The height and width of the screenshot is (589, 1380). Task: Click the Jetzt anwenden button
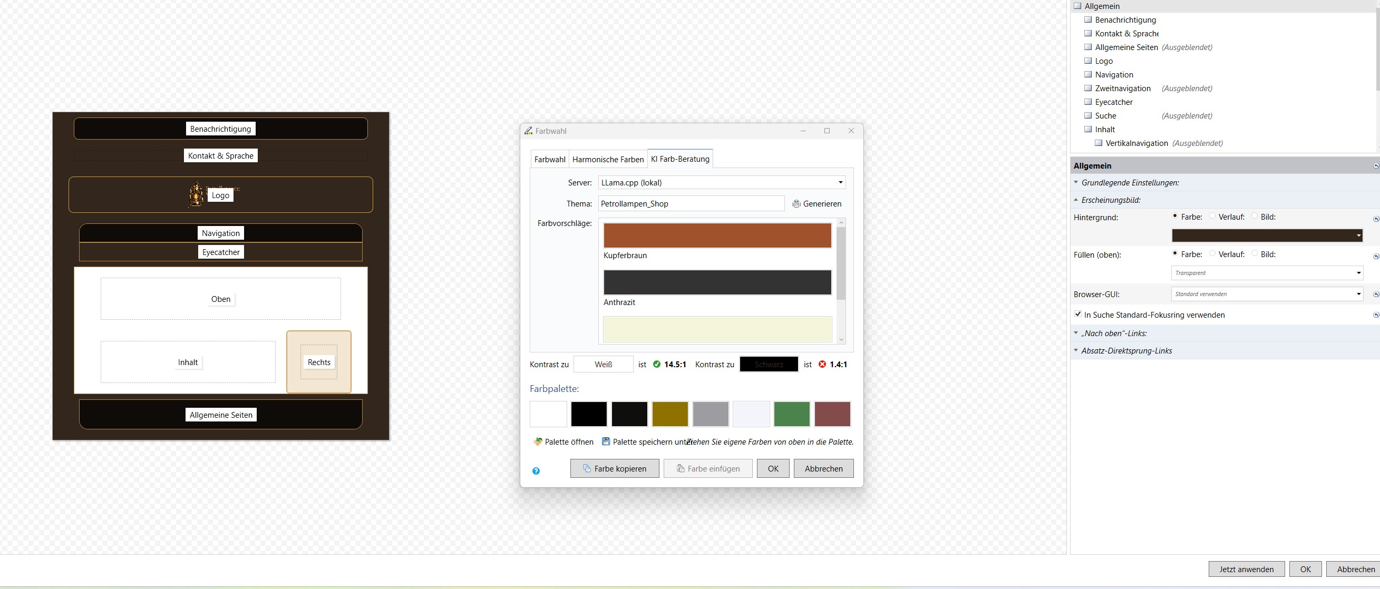pyautogui.click(x=1247, y=569)
